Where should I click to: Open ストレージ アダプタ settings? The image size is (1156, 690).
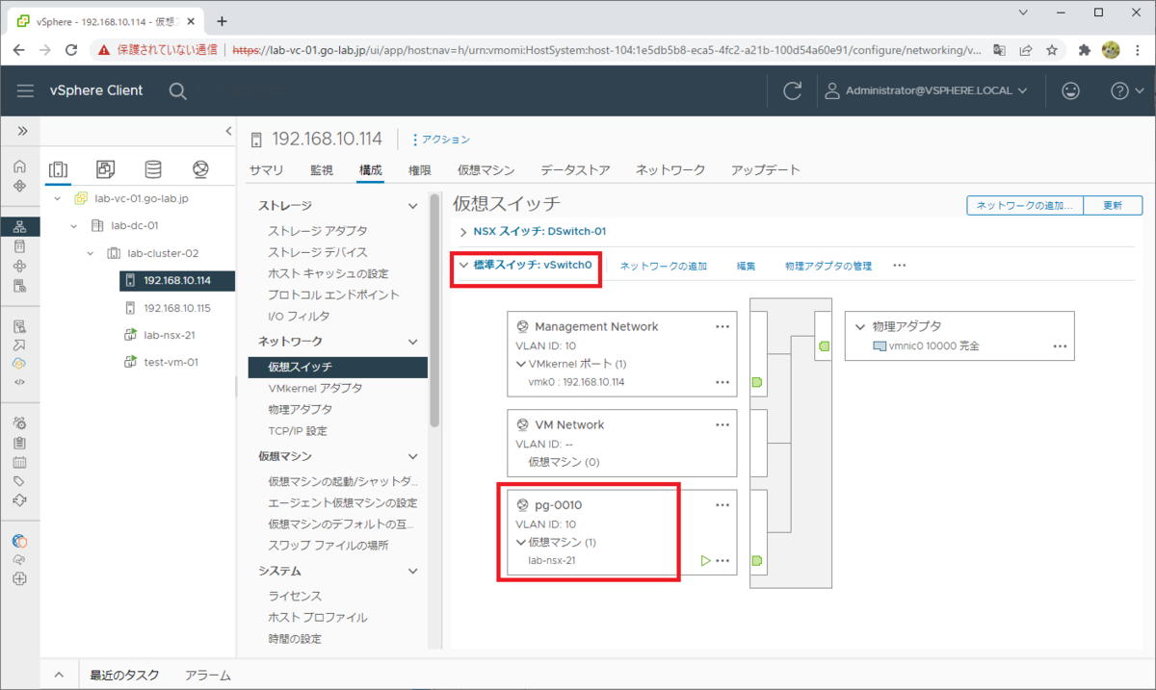coord(317,231)
